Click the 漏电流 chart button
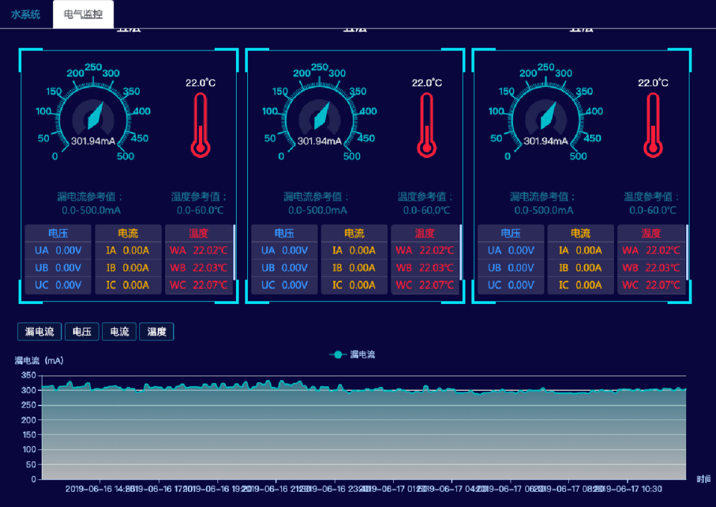Screen dimensions: 716x507 pyautogui.click(x=40, y=332)
